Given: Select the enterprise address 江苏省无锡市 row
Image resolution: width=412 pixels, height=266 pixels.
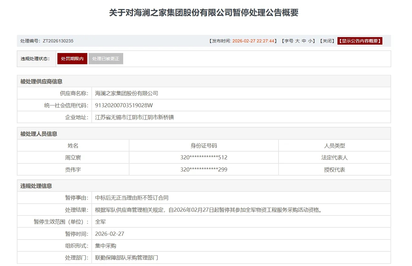Looking at the screenshot, I should tap(135, 117).
